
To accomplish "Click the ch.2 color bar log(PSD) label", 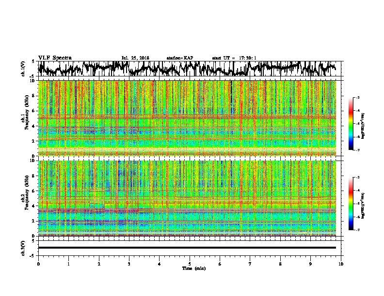I will (363, 206).
